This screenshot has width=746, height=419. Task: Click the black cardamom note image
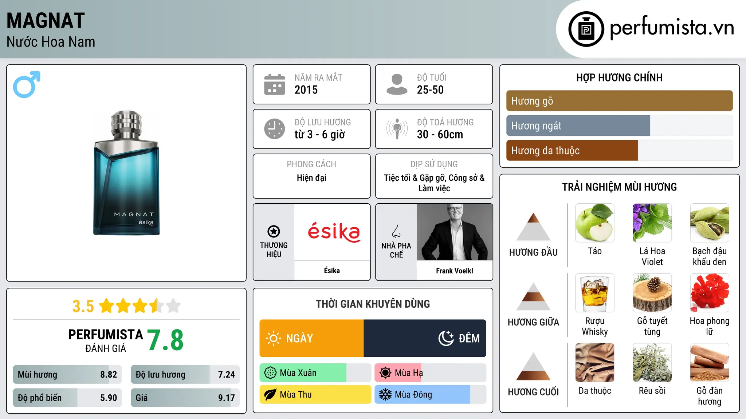tap(710, 223)
